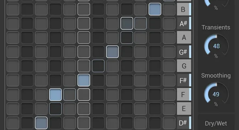Click the A note key label

[x=184, y=37]
